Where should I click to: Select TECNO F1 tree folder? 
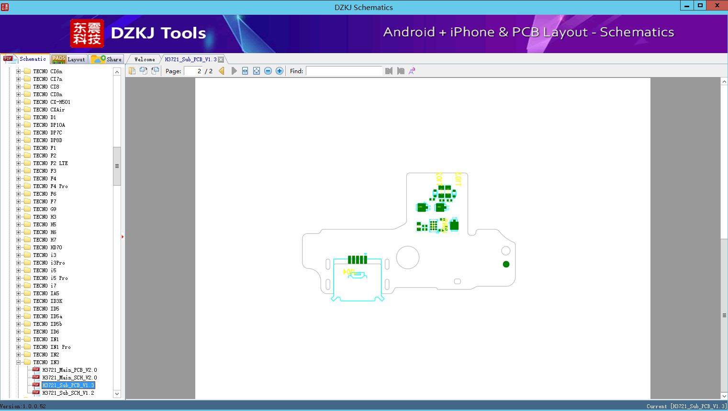click(45, 148)
